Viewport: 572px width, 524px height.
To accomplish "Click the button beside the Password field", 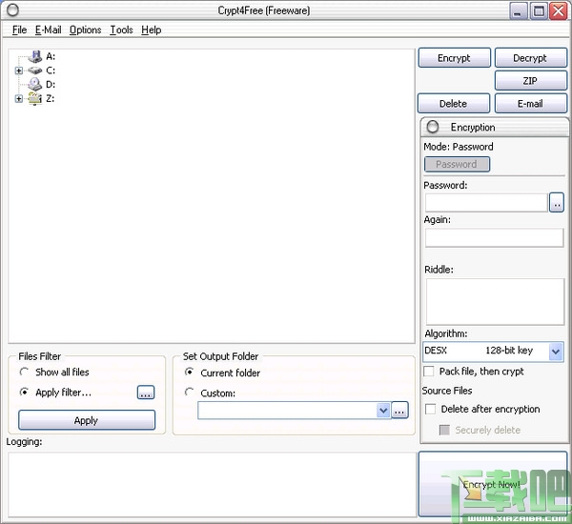I will pyautogui.click(x=557, y=202).
